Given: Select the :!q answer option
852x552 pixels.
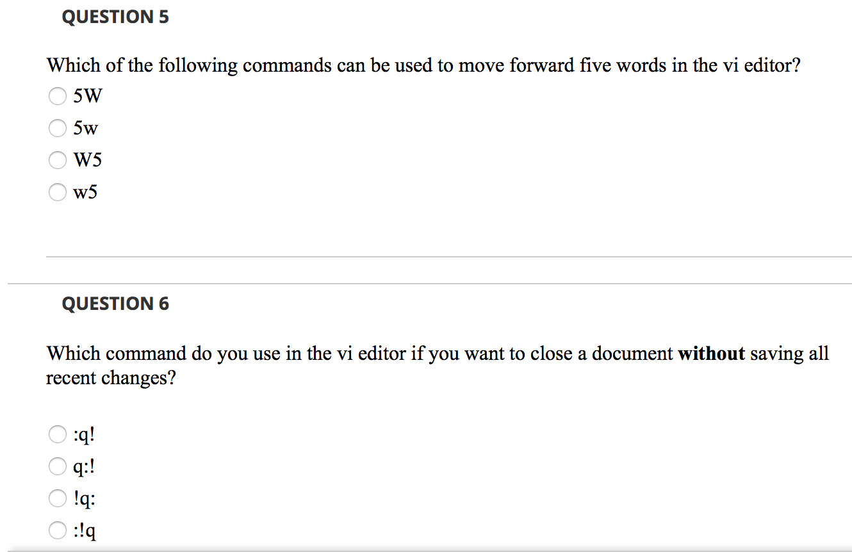Looking at the screenshot, I should click(57, 531).
